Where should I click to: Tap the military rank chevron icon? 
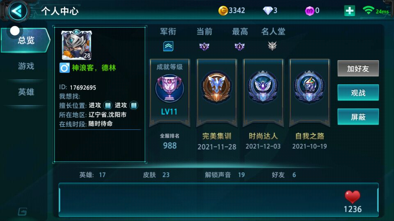[x=168, y=46]
